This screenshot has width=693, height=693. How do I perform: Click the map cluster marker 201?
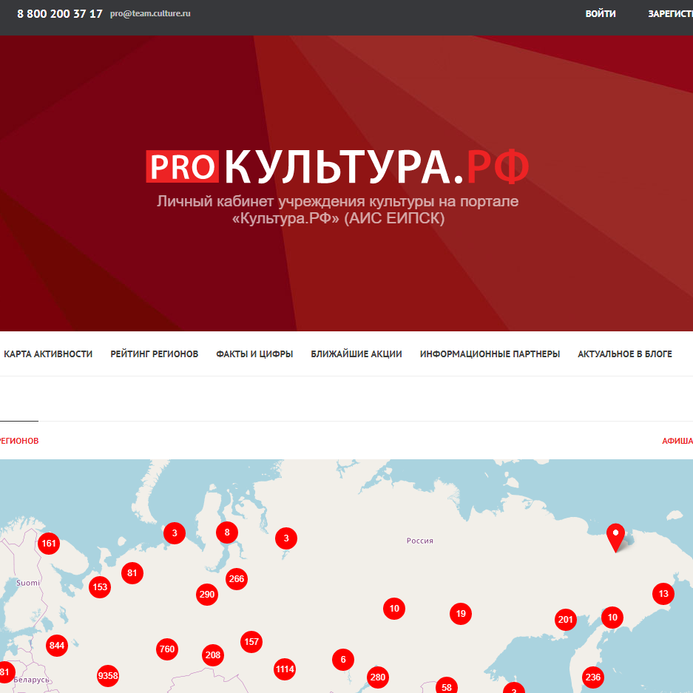pyautogui.click(x=566, y=620)
